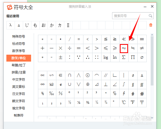This screenshot has height=129, width=161.
Task: Minimize the 符号大全 window
Action: 145,7
